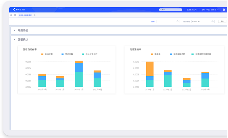
Task: Click the magnifier icon in the filter field
Action: tap(177, 22)
